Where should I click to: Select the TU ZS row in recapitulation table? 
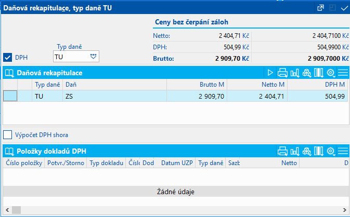click(156, 96)
